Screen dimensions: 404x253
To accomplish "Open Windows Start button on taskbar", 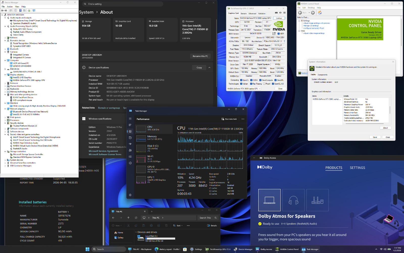I will click(x=87, y=249).
